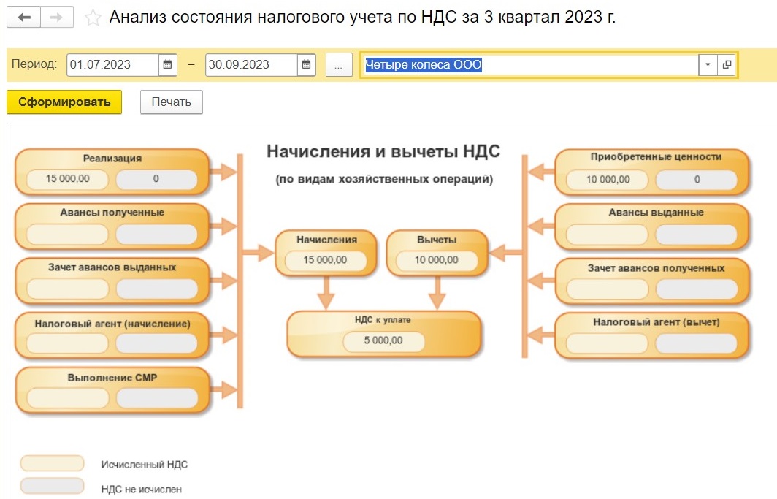The width and height of the screenshot is (777, 499).
Task: Click Вычеты total 10 000,00
Action: point(437,260)
